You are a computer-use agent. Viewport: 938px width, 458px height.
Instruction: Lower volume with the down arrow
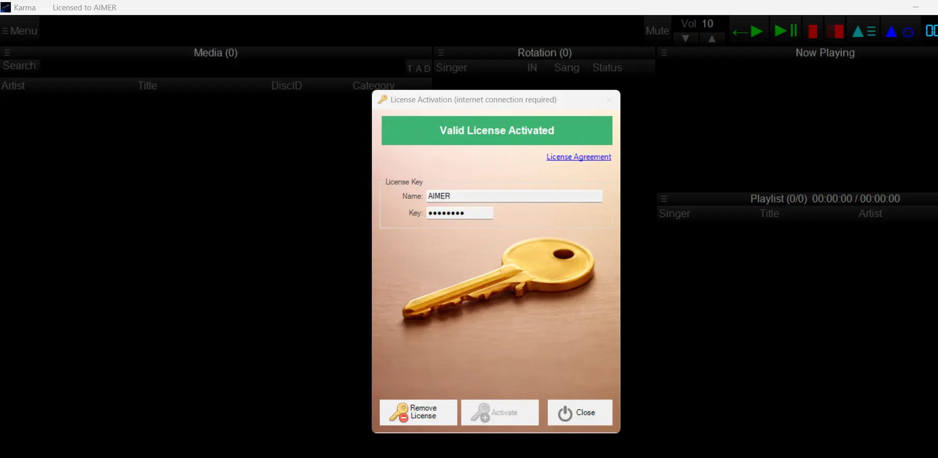tap(686, 38)
